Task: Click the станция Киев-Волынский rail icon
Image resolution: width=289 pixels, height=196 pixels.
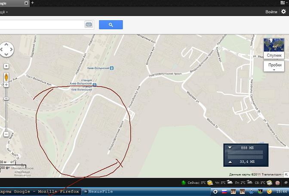Action: click(x=95, y=85)
